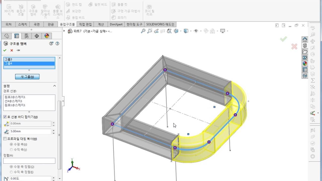
Task: Switch to the 직접 편집 tab
Action: (85, 24)
